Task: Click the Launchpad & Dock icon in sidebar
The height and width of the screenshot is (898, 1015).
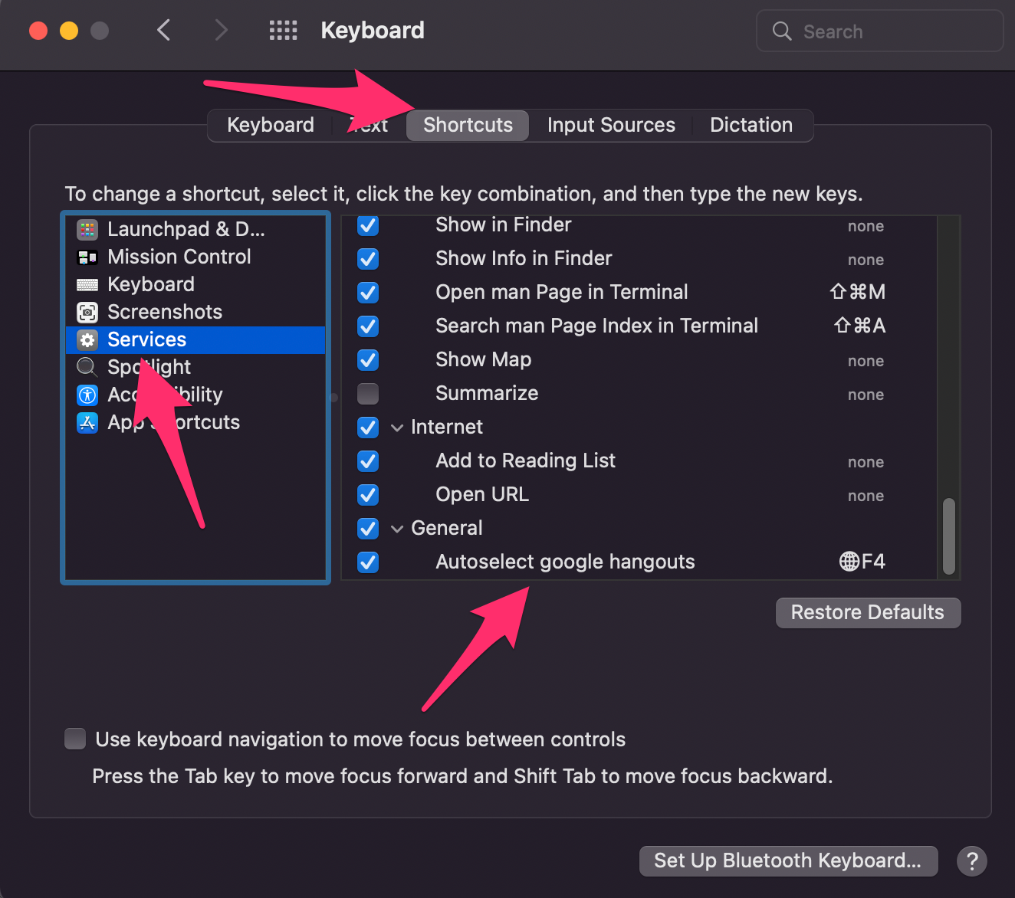Action: coord(87,229)
